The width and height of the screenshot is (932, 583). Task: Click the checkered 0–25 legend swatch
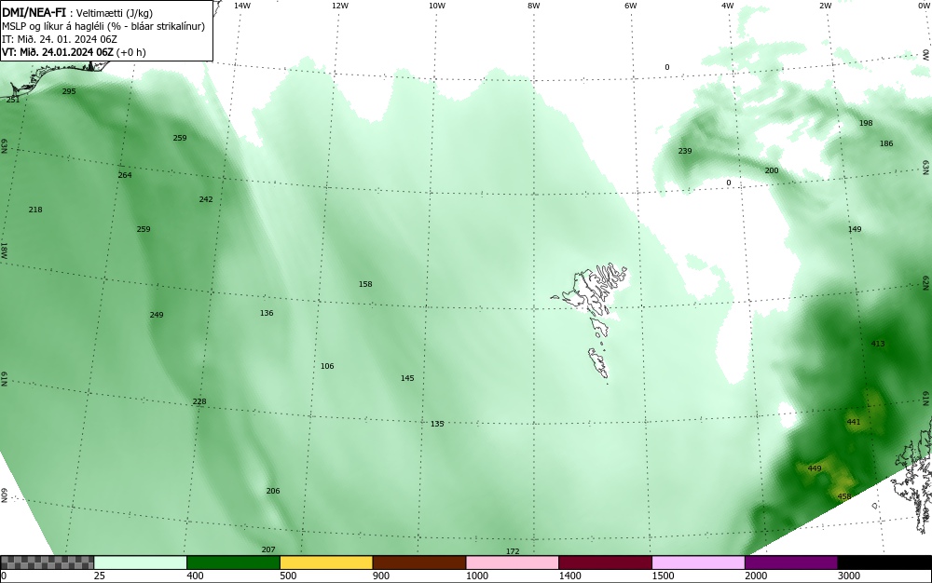tap(47, 563)
